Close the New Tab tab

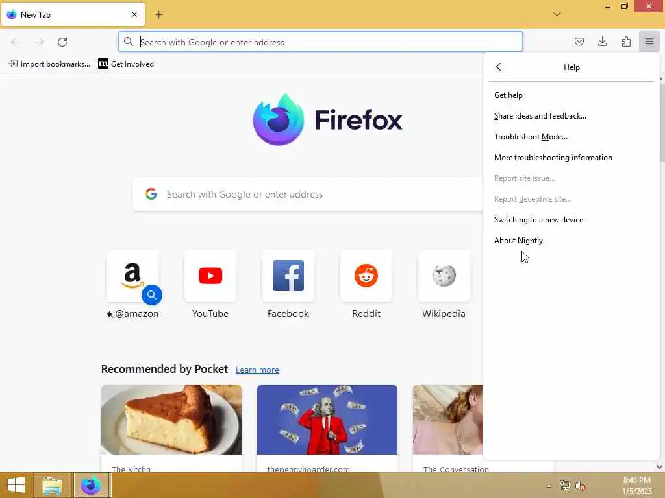click(134, 14)
